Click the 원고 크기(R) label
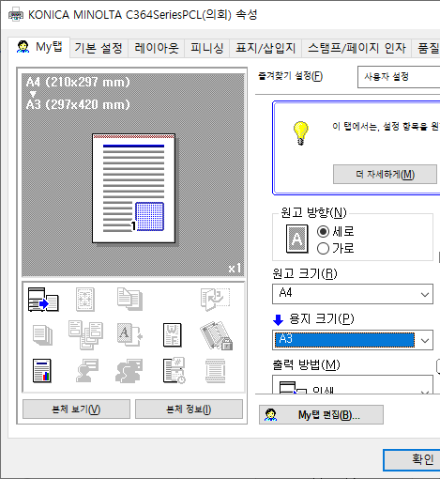The height and width of the screenshot is (479, 440). pyautogui.click(x=305, y=274)
